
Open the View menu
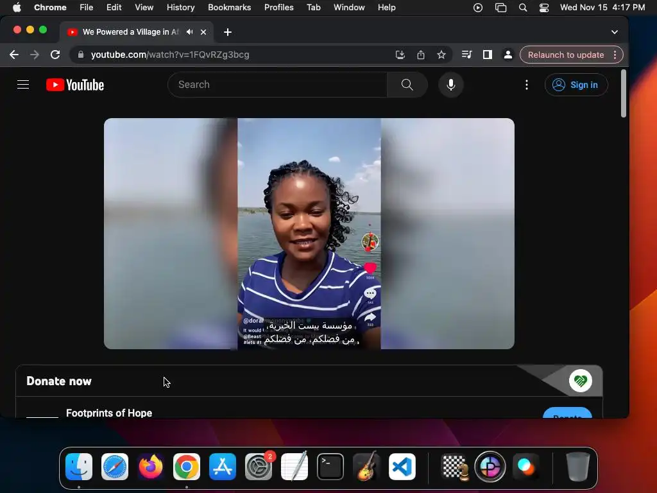(x=144, y=8)
